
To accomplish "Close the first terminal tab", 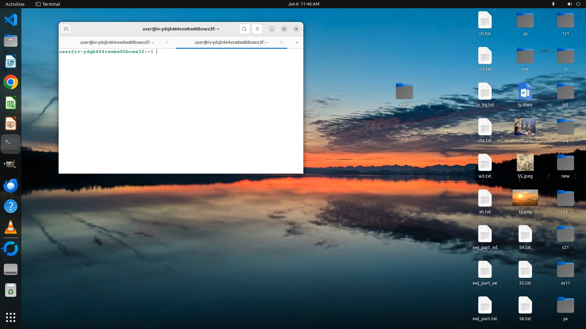I will 167,42.
